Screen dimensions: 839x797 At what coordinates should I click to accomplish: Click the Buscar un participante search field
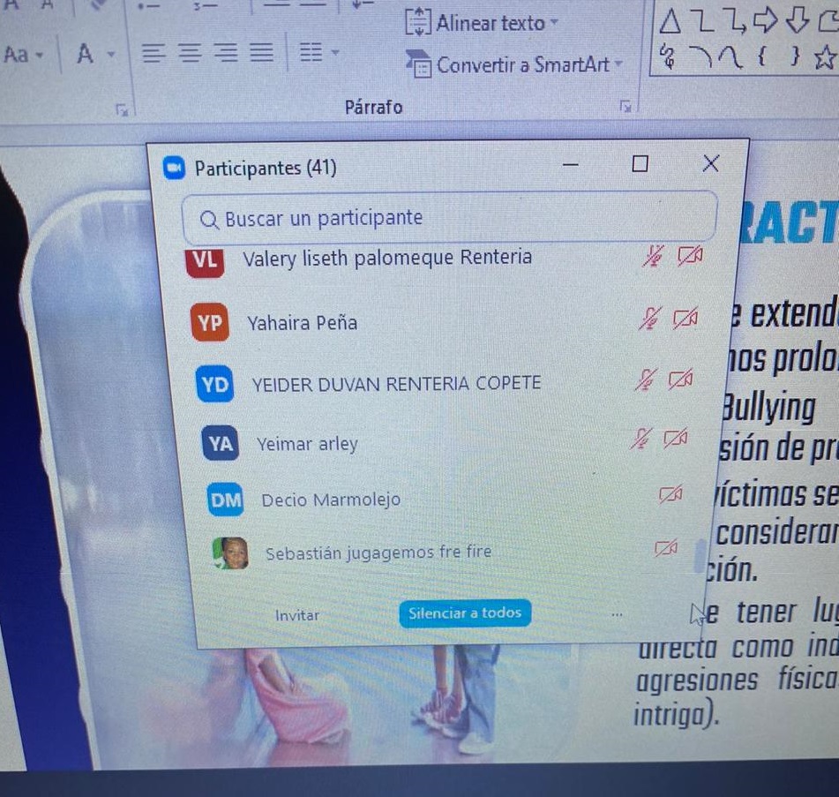[448, 218]
